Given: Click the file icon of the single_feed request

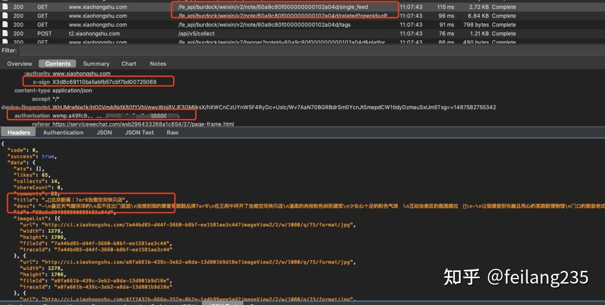Looking at the screenshot, I should 5,7.
